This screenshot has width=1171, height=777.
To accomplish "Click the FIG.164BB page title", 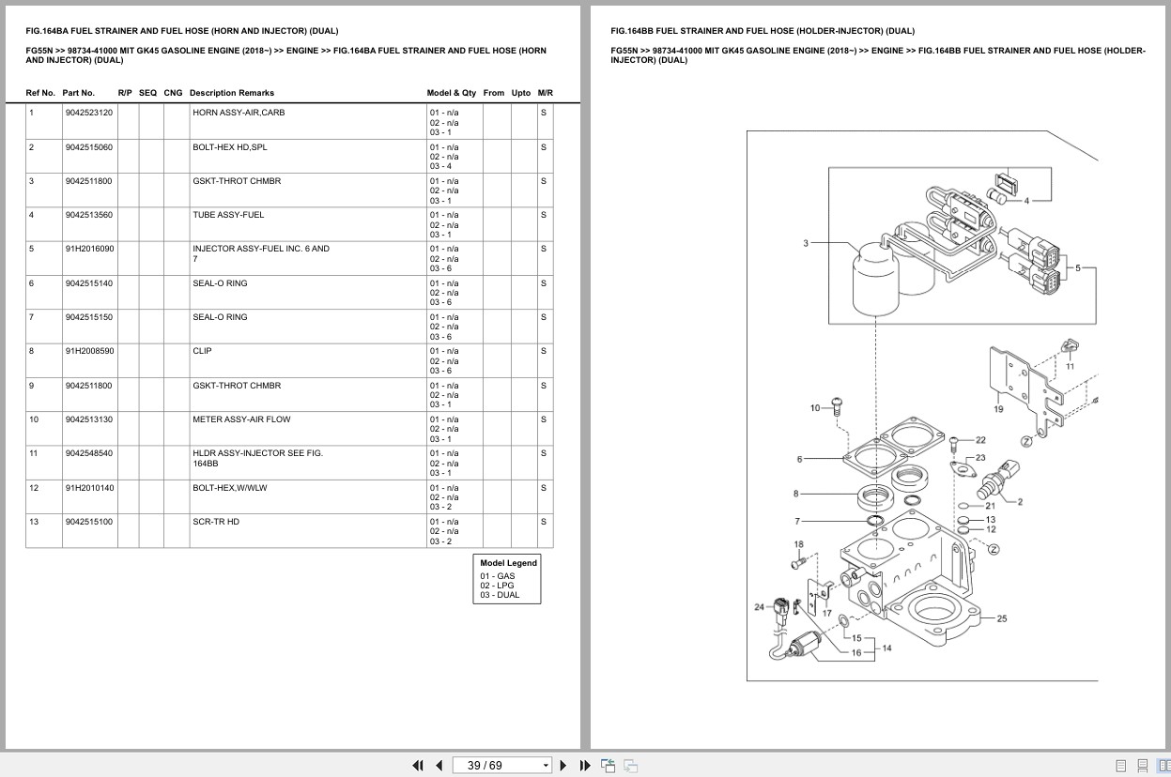I will (x=763, y=31).
